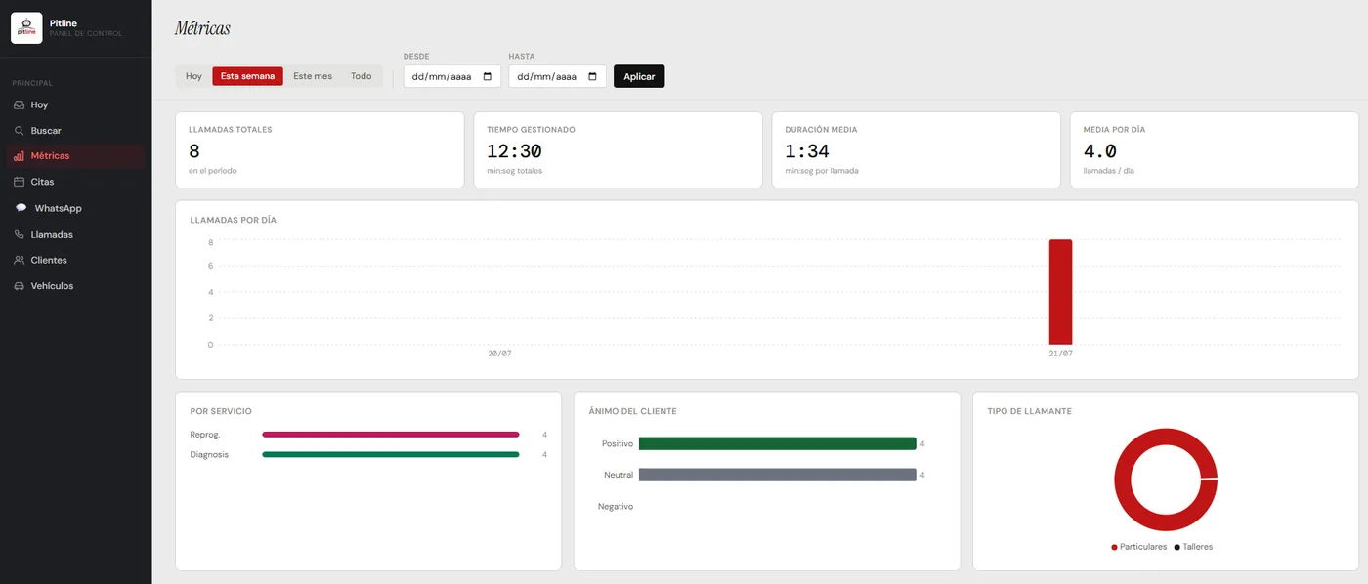Filter metrics by Hoy period
This screenshot has width=1368, height=584.
click(x=193, y=76)
